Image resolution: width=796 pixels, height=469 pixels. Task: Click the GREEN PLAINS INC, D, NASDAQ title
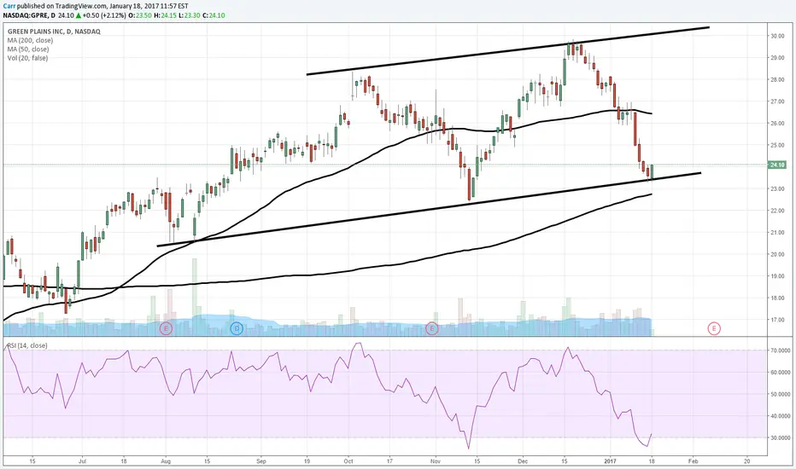[54, 32]
